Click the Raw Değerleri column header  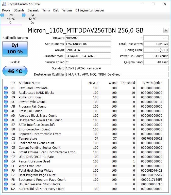[x=150, y=83]
